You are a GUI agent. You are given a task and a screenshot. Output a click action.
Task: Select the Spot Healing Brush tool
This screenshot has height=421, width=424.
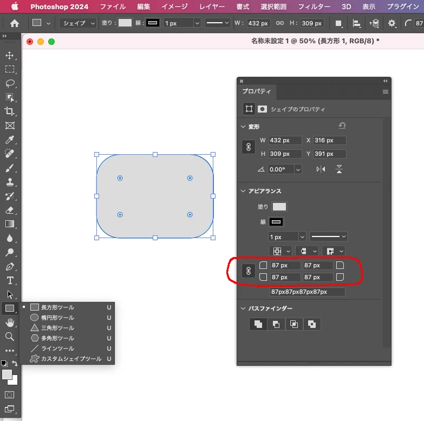10,154
